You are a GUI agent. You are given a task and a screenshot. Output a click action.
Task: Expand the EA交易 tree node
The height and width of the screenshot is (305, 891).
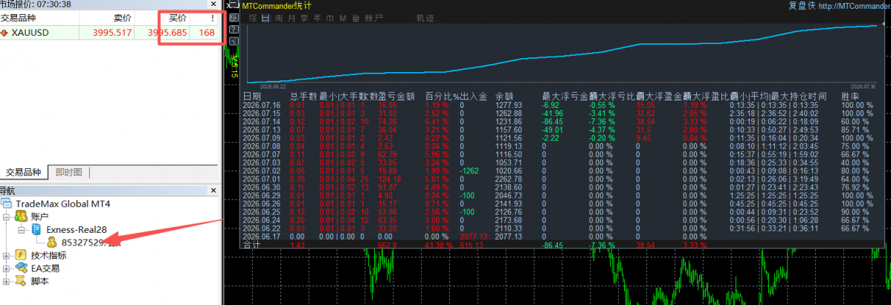coord(7,268)
